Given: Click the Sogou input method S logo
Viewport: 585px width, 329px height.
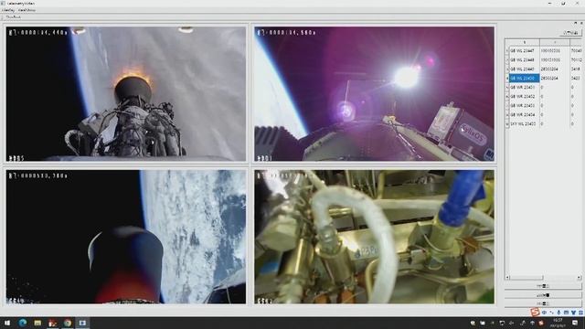Looking at the screenshot, I should coord(535,312).
